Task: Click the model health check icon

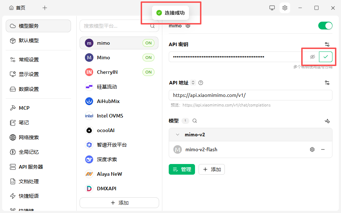Action: click(x=327, y=121)
